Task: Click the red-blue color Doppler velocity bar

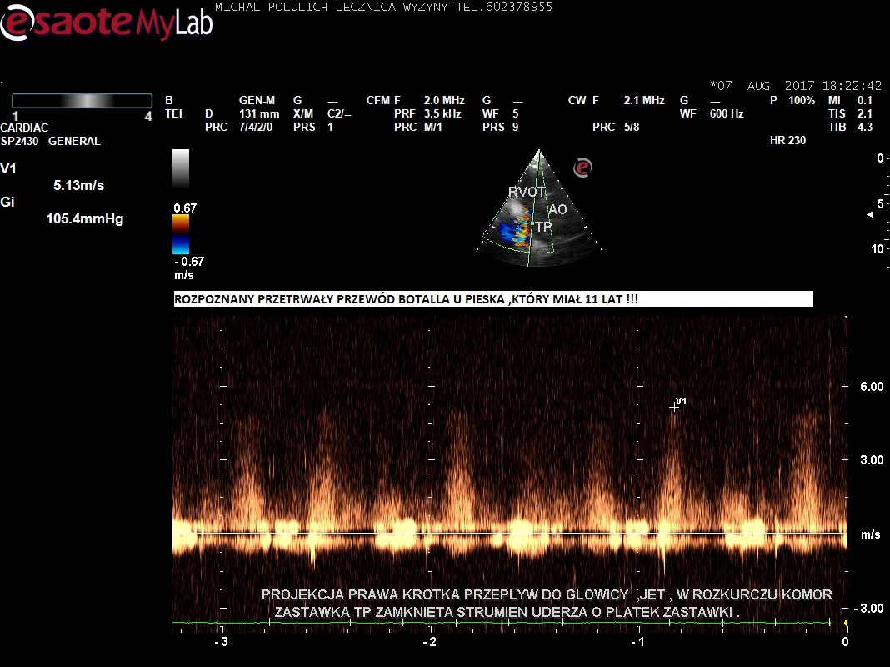Action: (181, 234)
